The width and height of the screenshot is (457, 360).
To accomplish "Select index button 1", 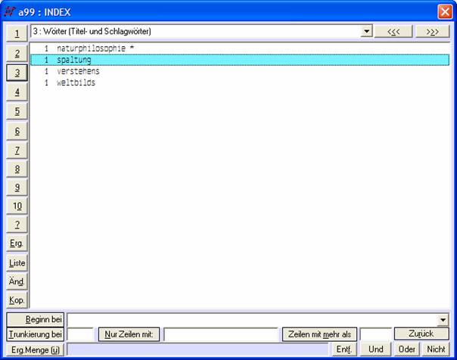I will 17,33.
